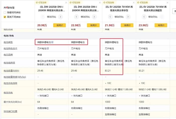Screen dimensions: 176x119
Task: Remove the 21.98万 model with its X
Action: coord(134,3)
